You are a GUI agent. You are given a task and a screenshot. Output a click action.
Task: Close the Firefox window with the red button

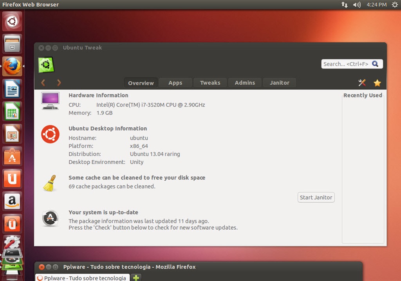point(42,267)
